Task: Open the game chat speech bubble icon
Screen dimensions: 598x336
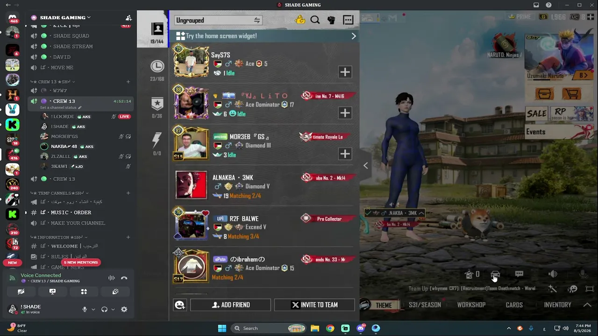Action: 519,274
